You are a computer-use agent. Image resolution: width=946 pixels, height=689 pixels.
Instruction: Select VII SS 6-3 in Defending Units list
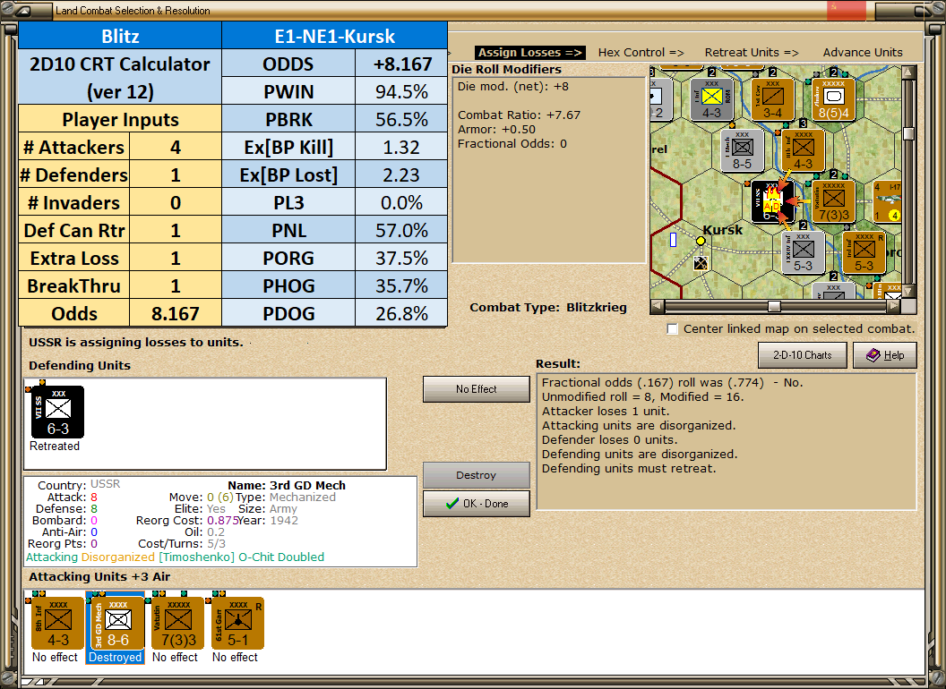click(x=57, y=413)
